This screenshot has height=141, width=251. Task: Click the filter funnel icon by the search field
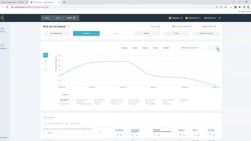click(44, 132)
